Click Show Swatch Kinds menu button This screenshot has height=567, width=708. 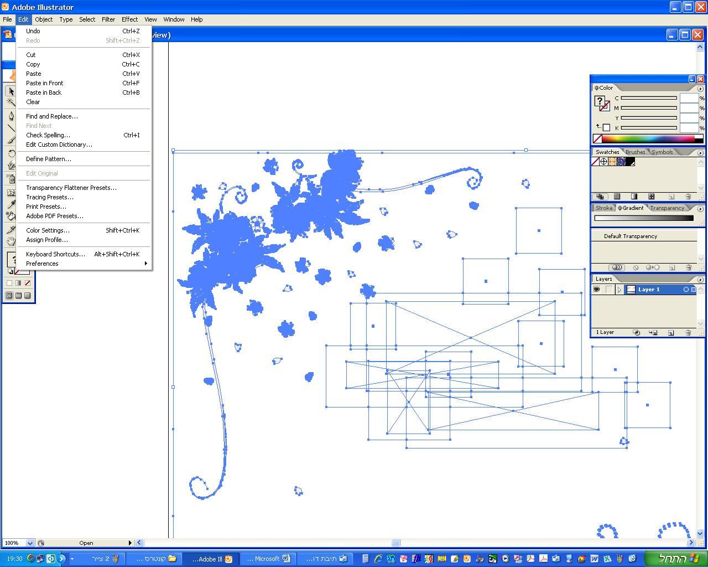[x=600, y=197]
